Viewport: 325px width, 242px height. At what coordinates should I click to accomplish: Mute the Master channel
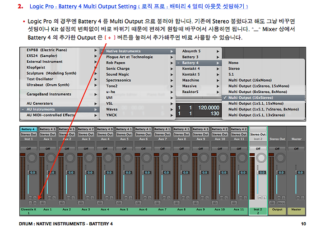point(298,198)
